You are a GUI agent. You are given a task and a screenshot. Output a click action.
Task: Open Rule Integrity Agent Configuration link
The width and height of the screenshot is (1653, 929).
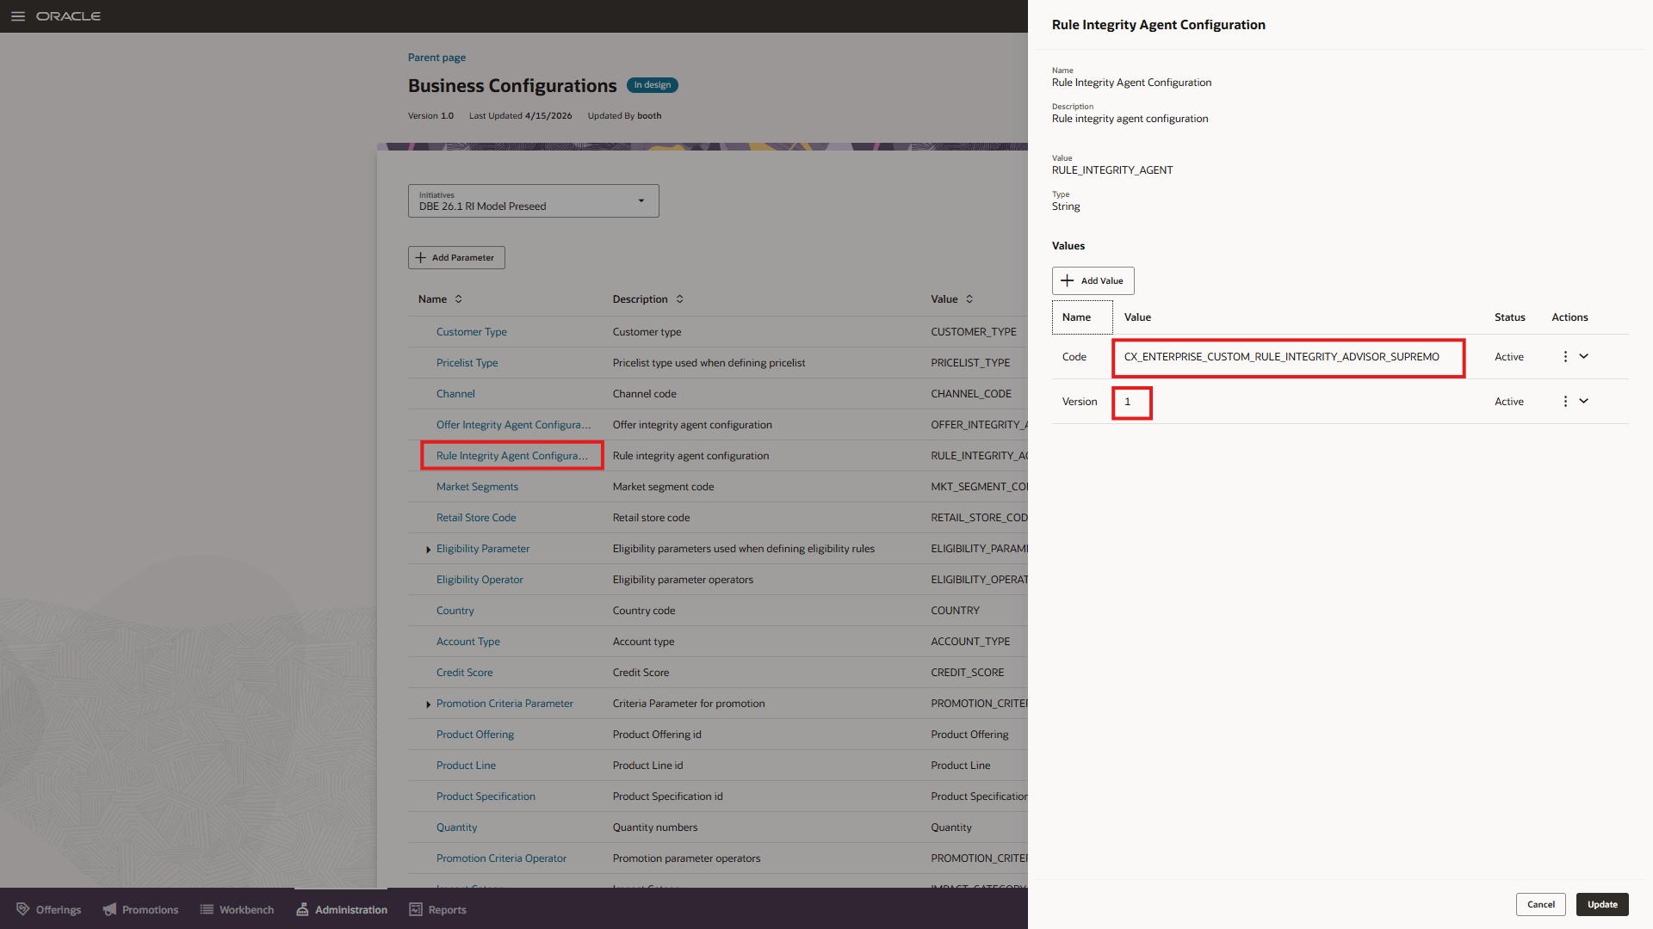[511, 456]
